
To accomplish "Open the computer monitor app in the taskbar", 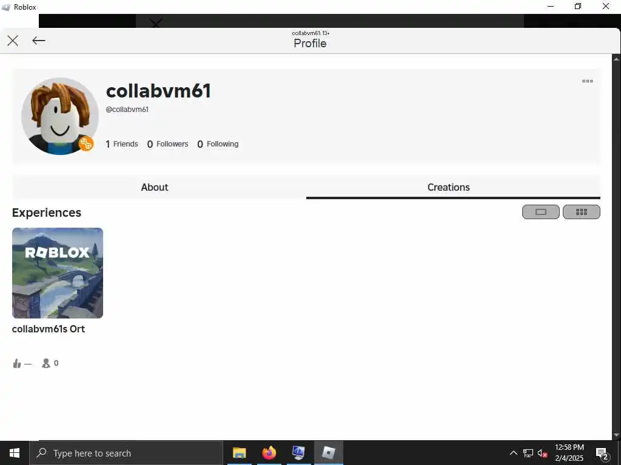I will (298, 453).
